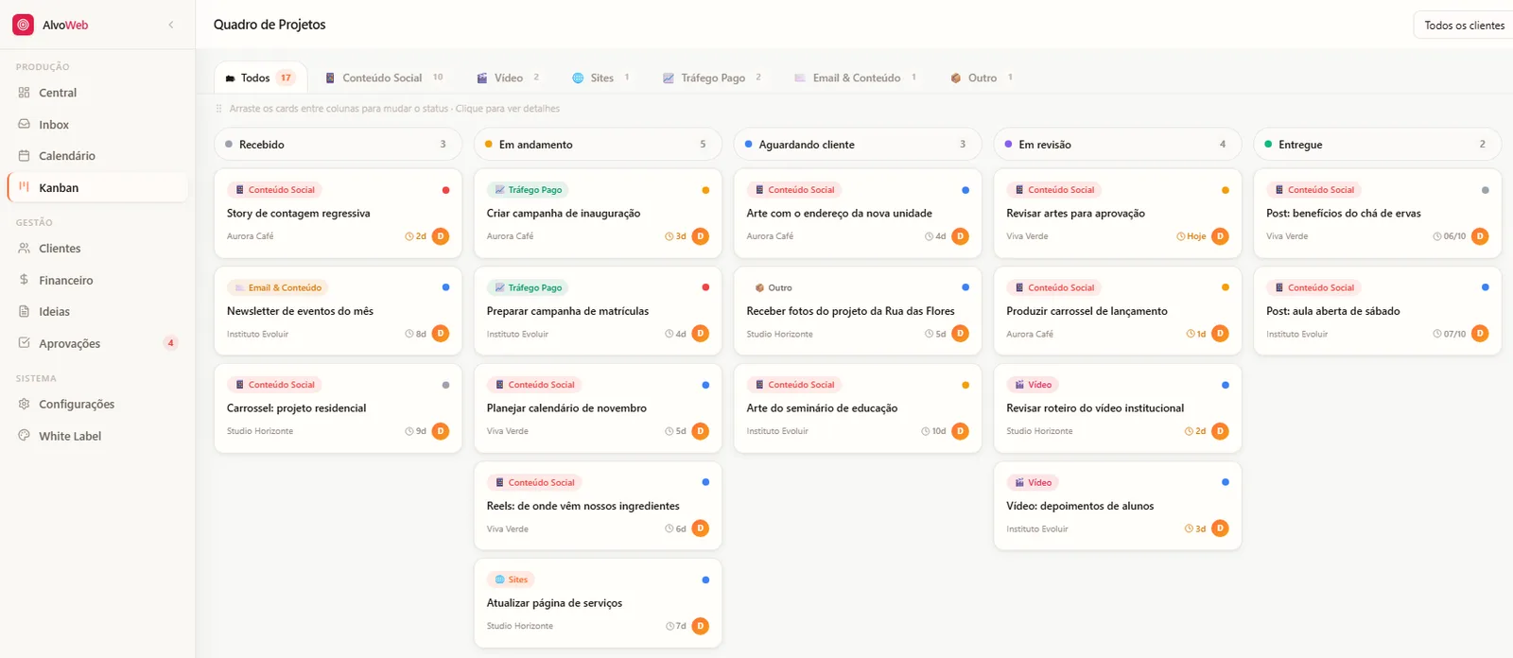Image resolution: width=1513 pixels, height=658 pixels.
Task: Select the Todos tab
Action: 260,78
